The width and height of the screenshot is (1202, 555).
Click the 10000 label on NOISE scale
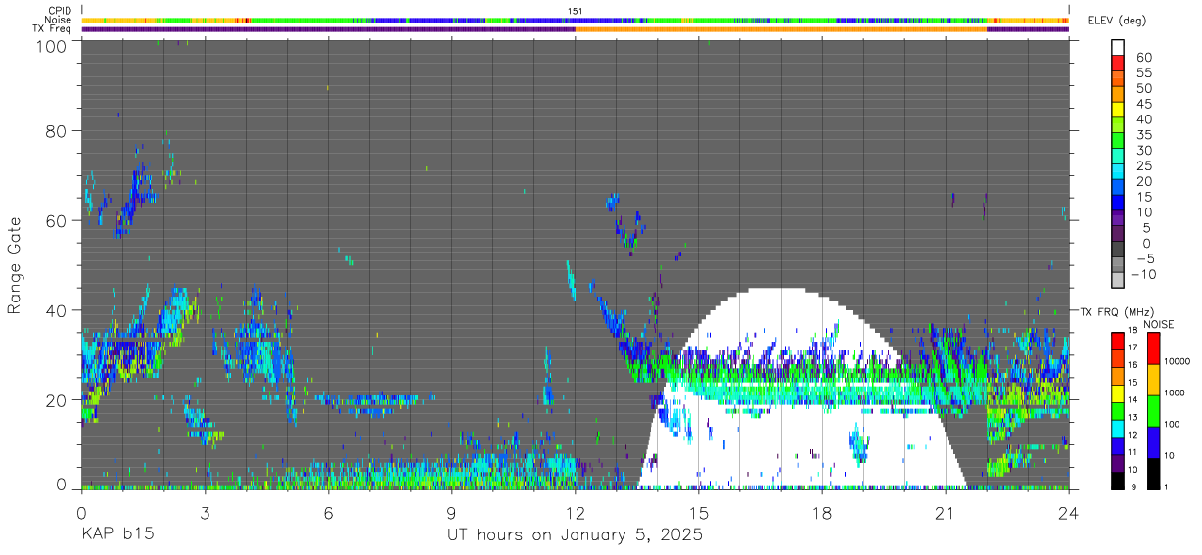[1177, 361]
